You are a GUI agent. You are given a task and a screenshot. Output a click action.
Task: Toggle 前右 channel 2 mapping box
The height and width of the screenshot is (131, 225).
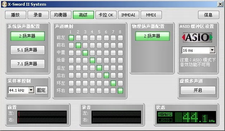[78, 45]
